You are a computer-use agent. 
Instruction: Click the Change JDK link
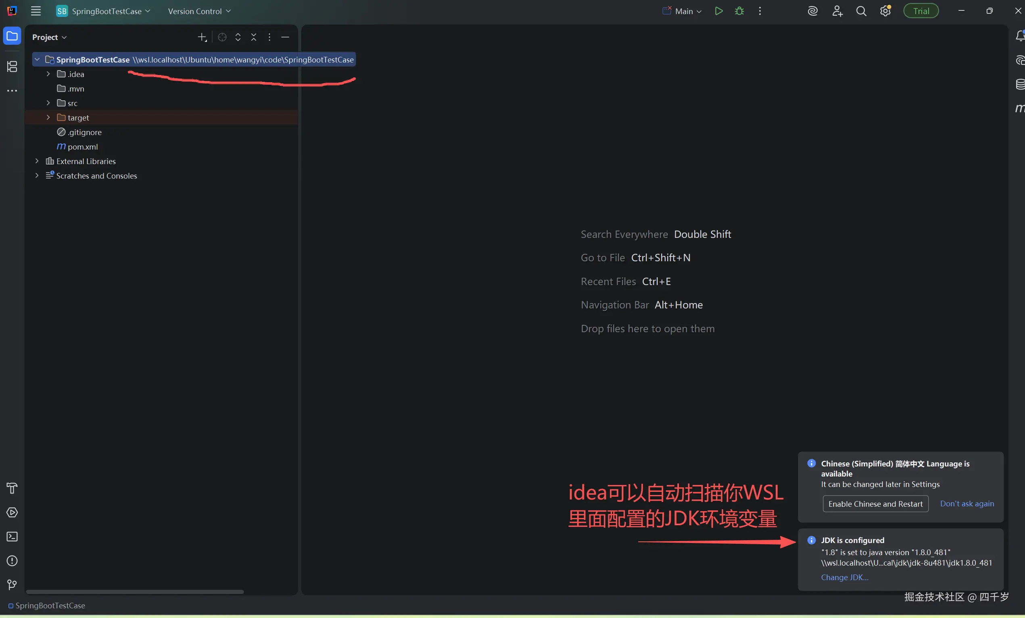844,577
